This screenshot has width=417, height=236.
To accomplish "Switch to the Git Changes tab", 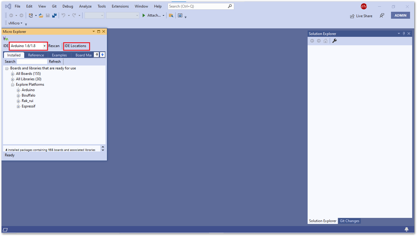I will point(350,221).
